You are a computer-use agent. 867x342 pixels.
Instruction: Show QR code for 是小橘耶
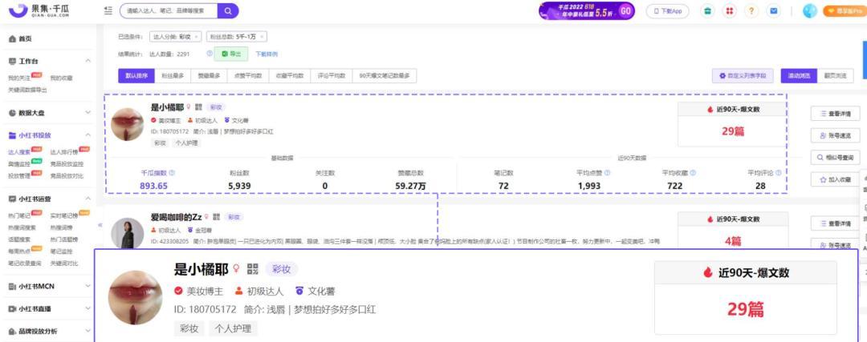tap(200, 107)
